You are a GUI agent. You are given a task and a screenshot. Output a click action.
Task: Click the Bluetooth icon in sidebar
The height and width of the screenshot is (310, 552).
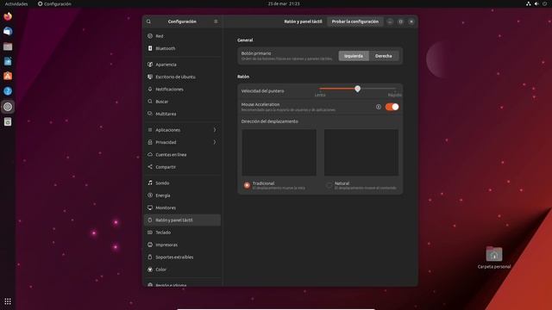150,48
